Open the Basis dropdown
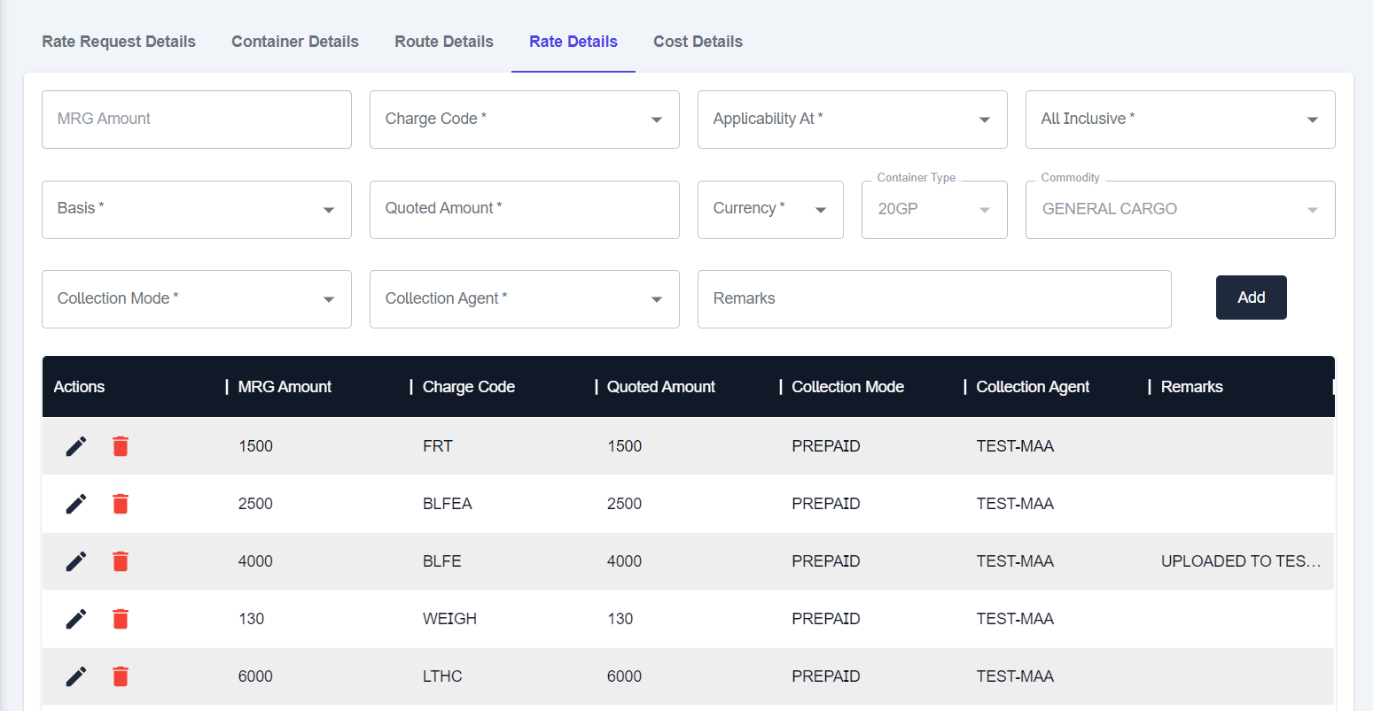 pos(197,210)
